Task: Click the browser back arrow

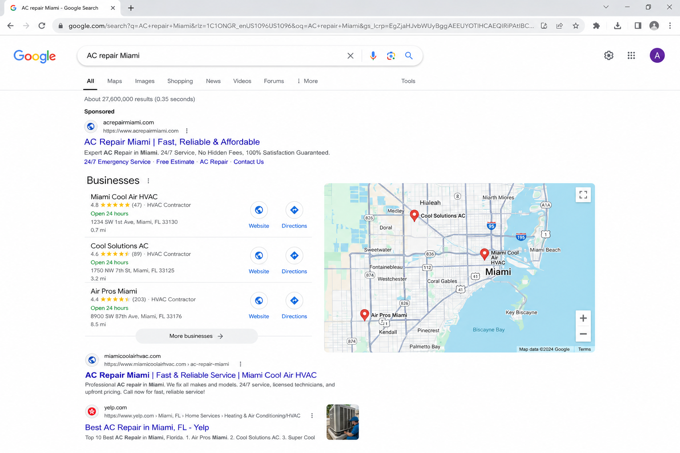Action: (11, 26)
